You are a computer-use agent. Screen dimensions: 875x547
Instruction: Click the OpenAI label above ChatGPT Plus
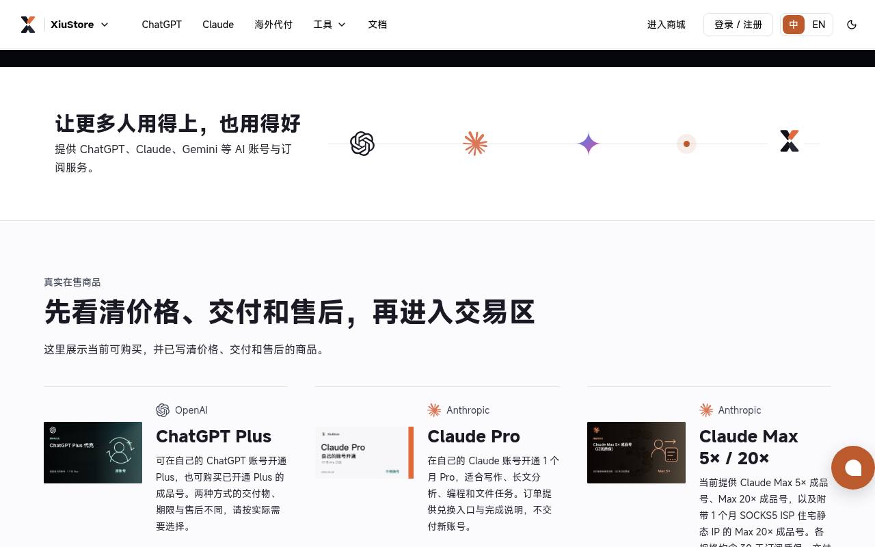tap(191, 410)
